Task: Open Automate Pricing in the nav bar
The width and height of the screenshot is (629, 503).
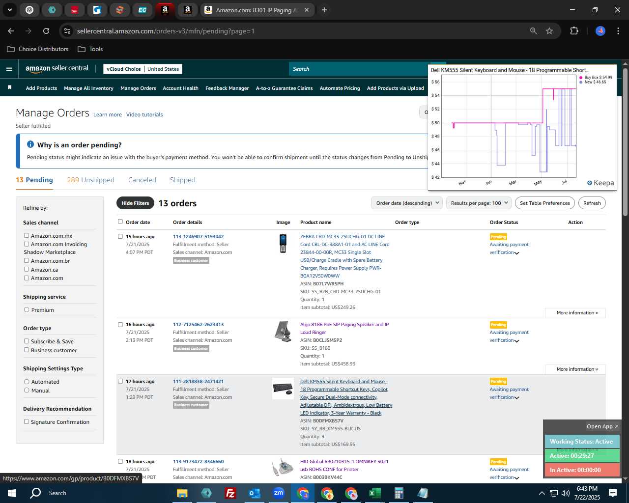Action: (340, 88)
